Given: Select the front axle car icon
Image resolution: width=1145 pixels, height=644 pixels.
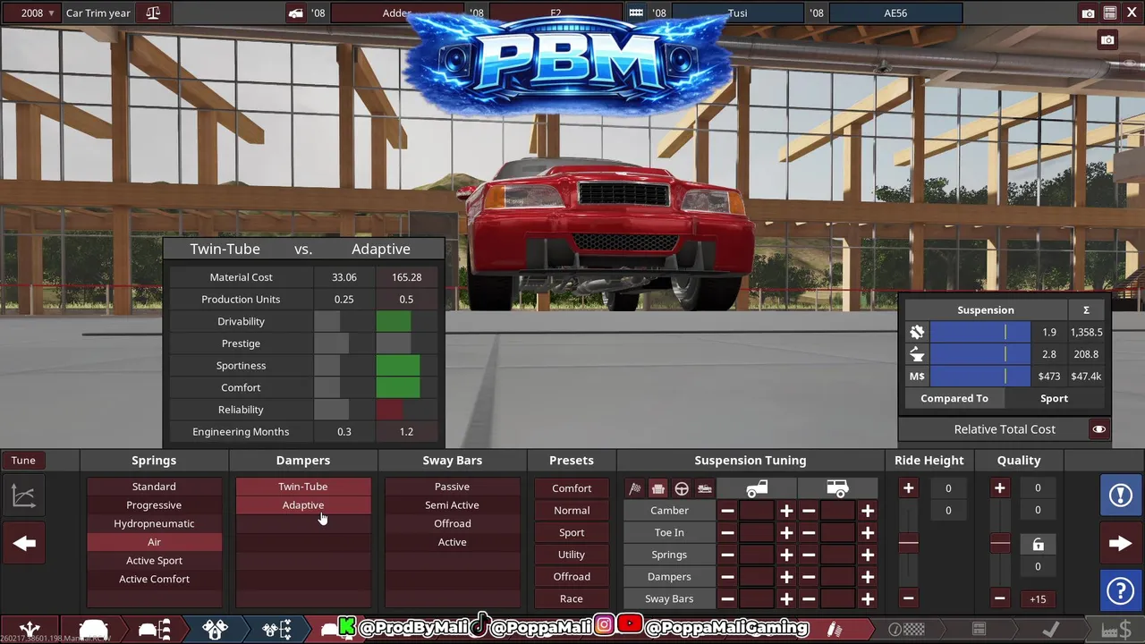Looking at the screenshot, I should coord(757,488).
